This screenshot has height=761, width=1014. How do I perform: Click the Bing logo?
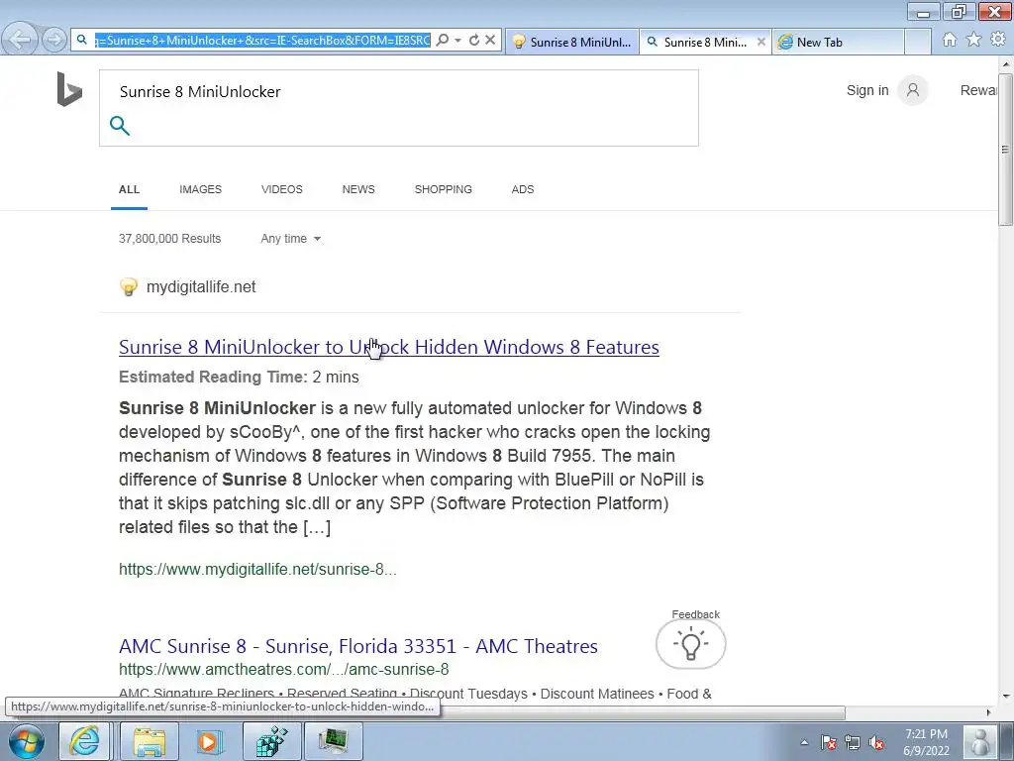tap(69, 89)
